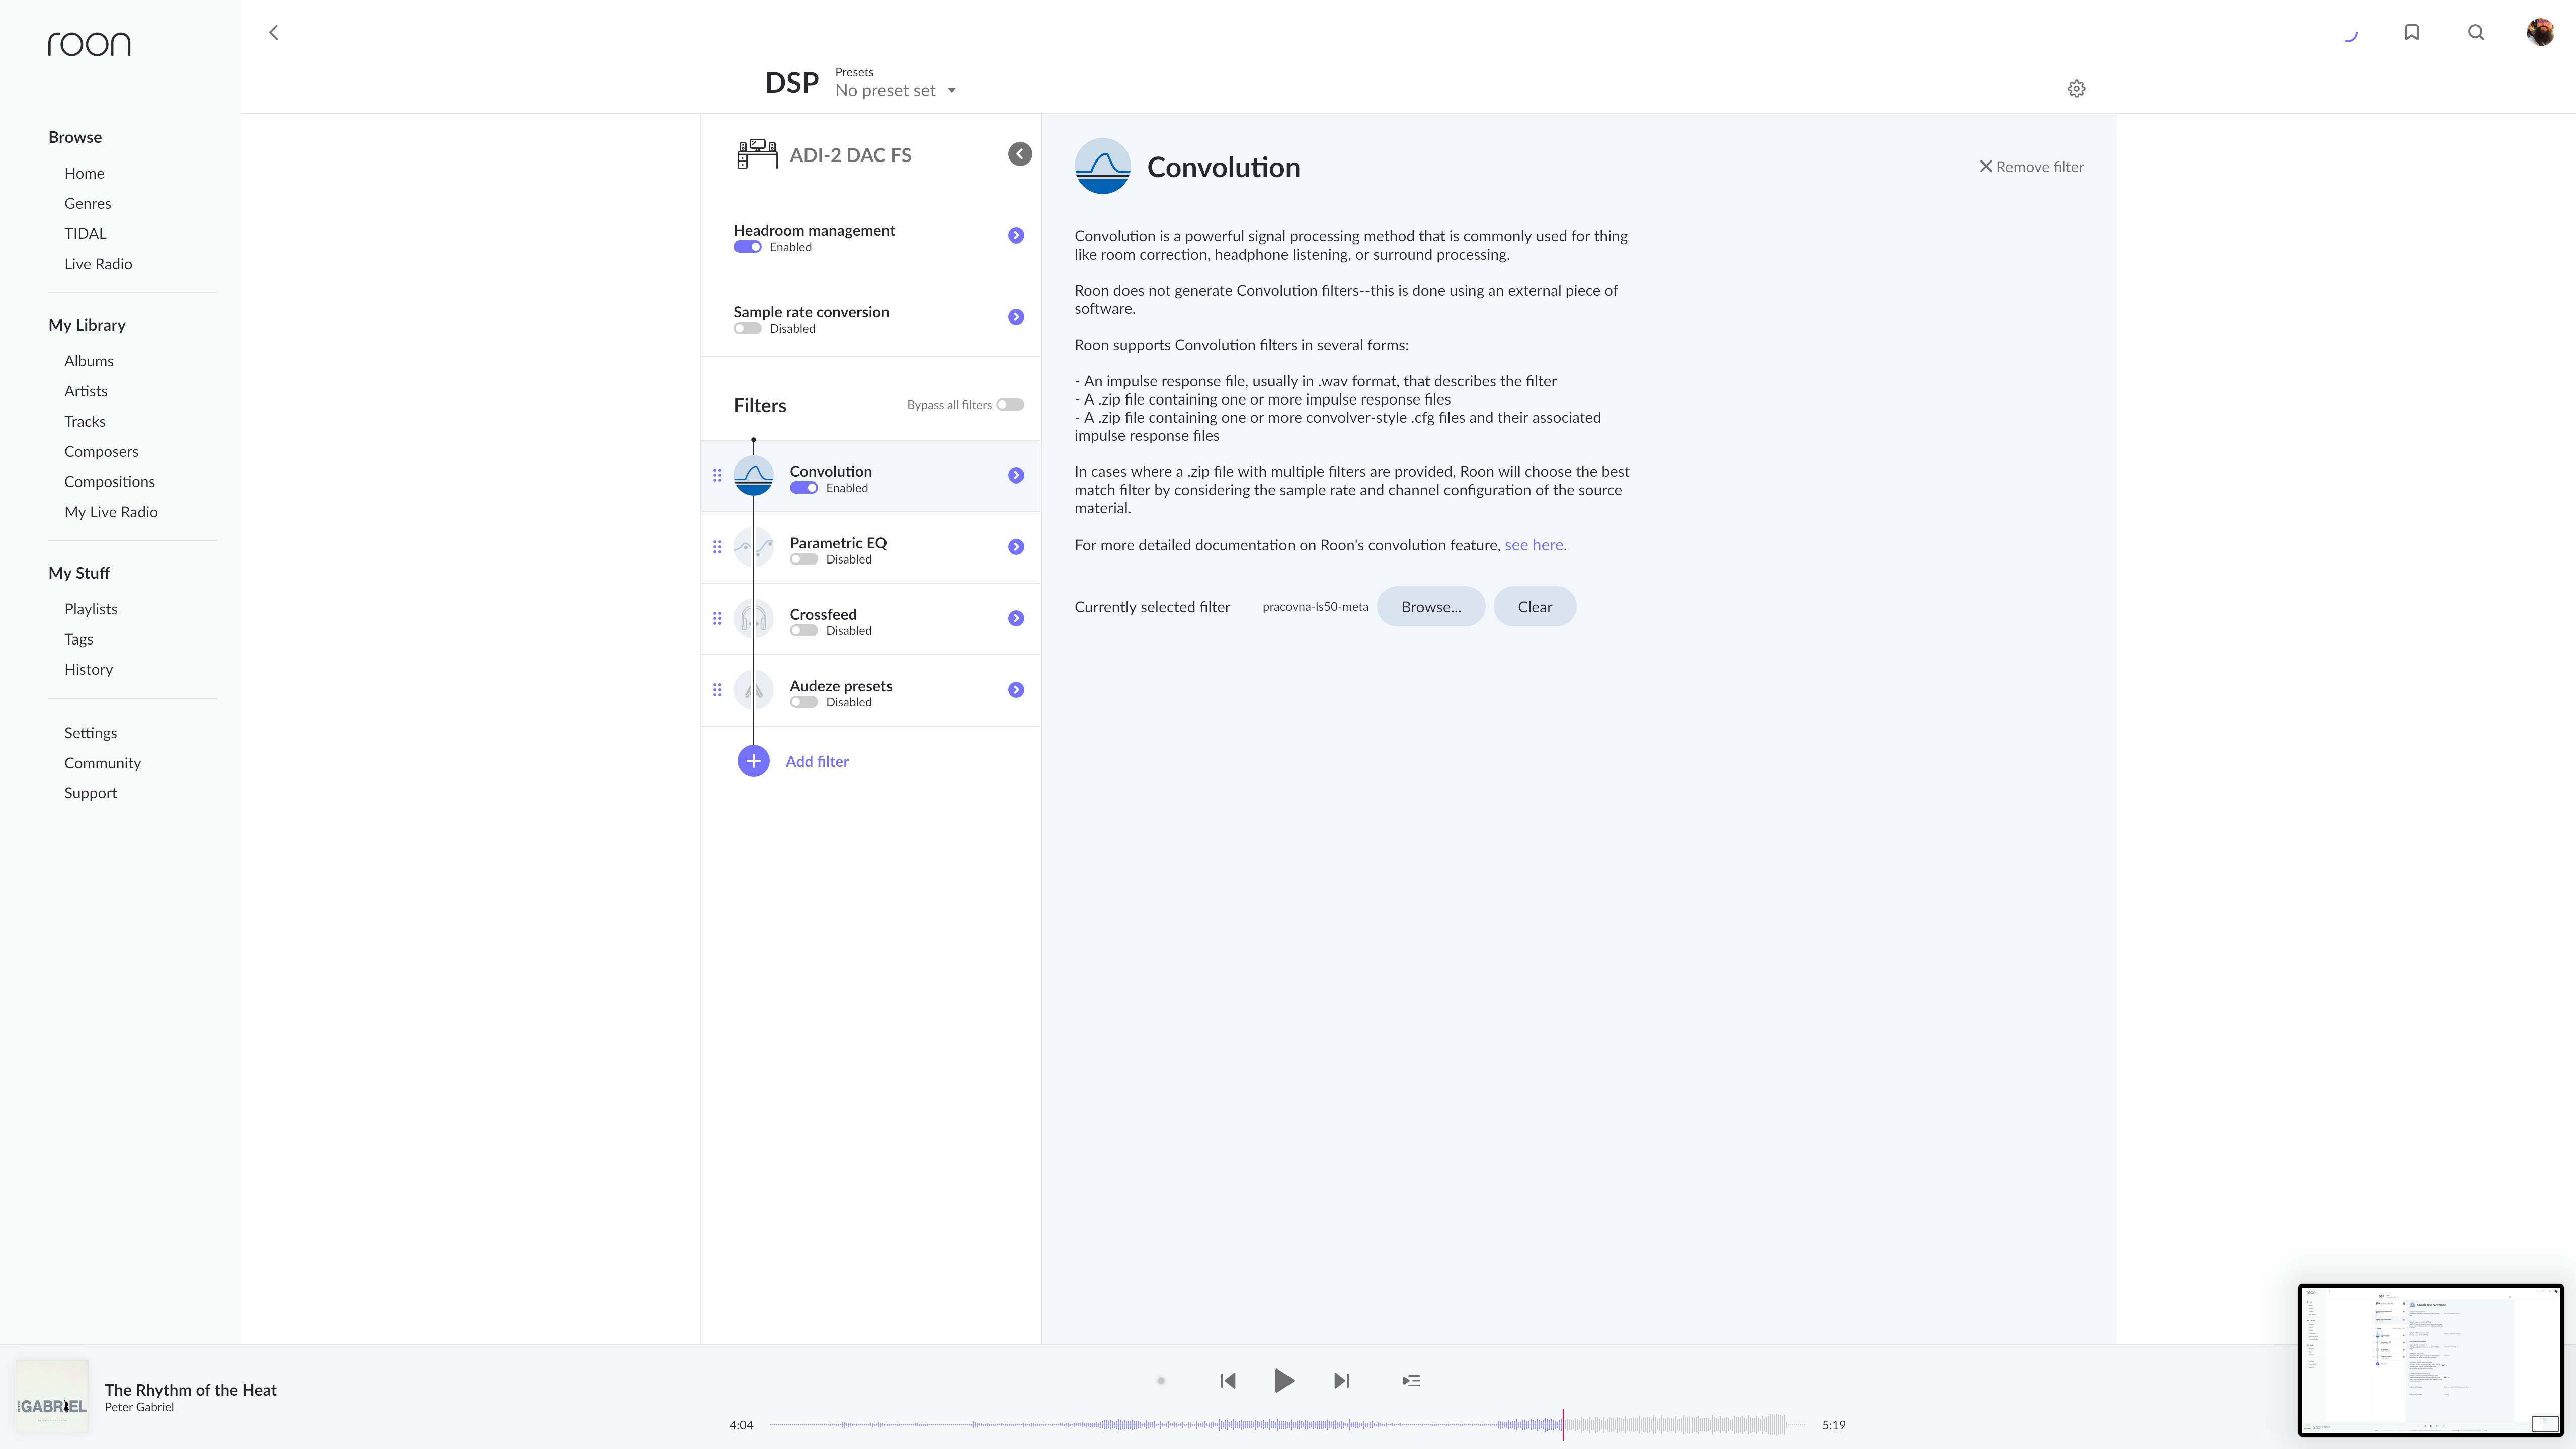Screen dimensions: 2576x1449
Task: Open the Presets dropdown
Action: pos(896,90)
